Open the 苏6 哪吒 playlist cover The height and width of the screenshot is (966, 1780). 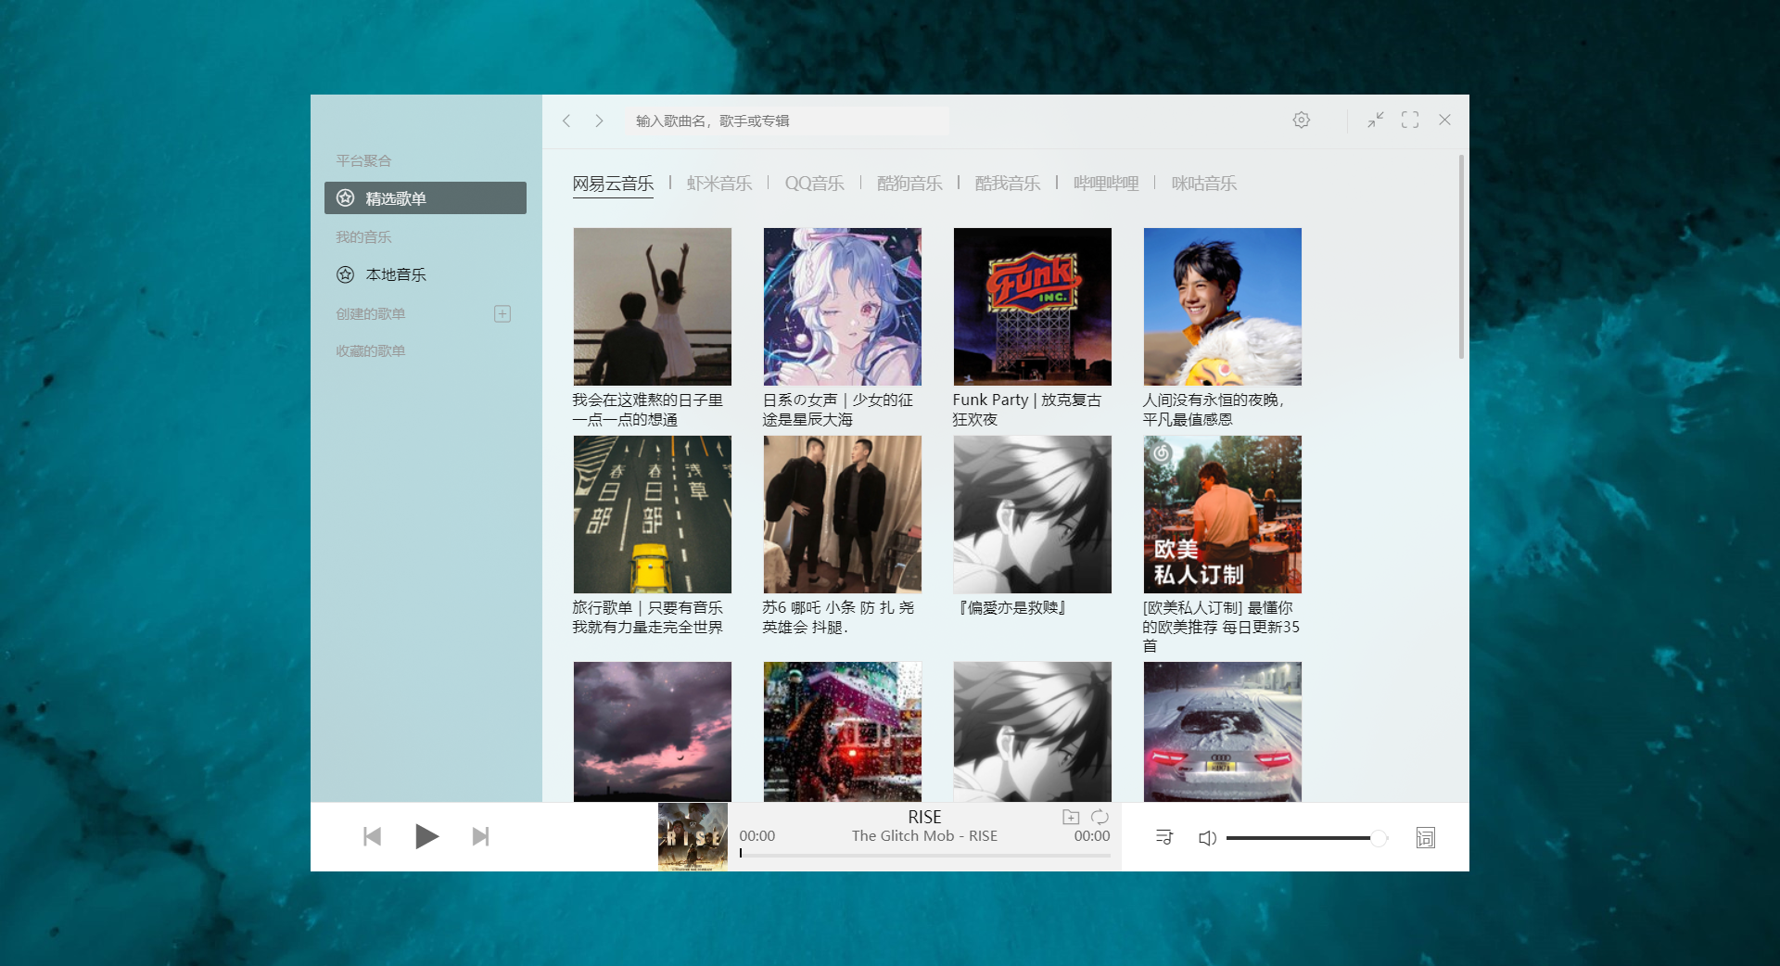coord(843,515)
